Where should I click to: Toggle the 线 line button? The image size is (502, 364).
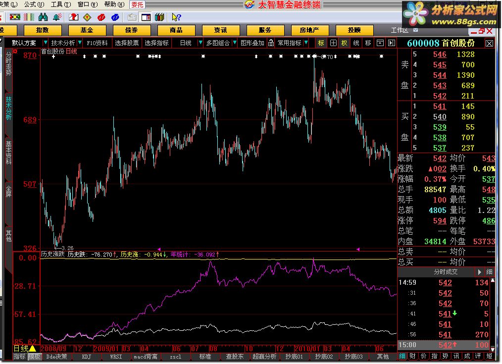[x=356, y=43]
